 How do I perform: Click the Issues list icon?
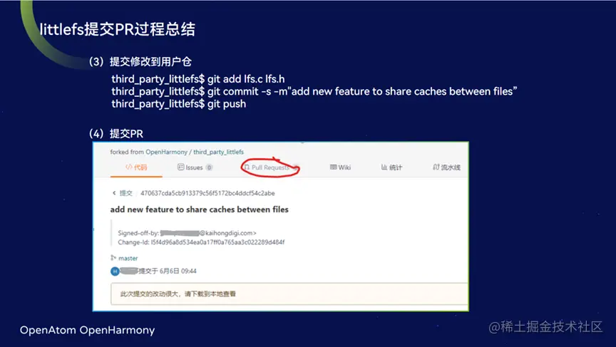pos(180,167)
